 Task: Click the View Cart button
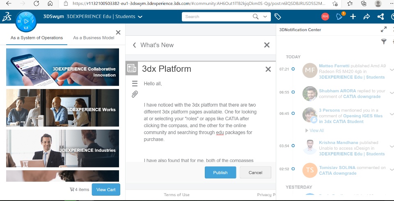[x=106, y=190]
